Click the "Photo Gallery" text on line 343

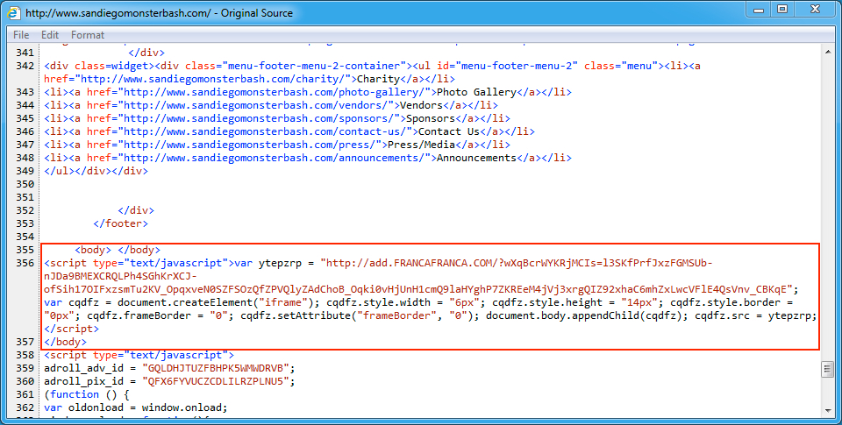476,92
